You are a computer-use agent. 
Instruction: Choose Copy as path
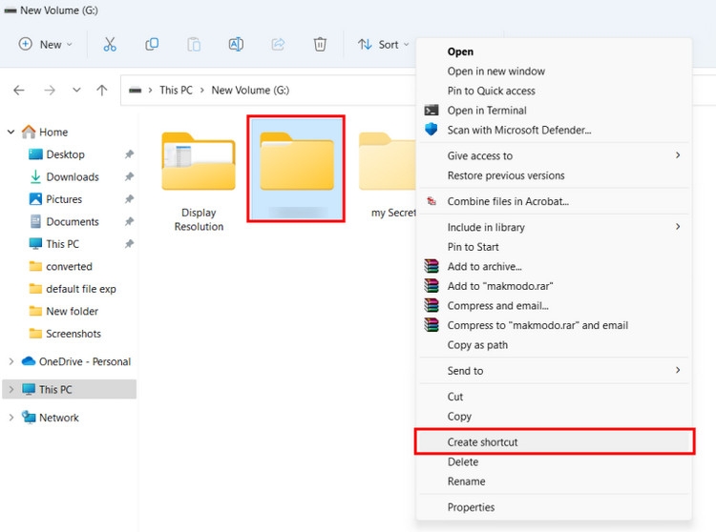tap(554, 344)
